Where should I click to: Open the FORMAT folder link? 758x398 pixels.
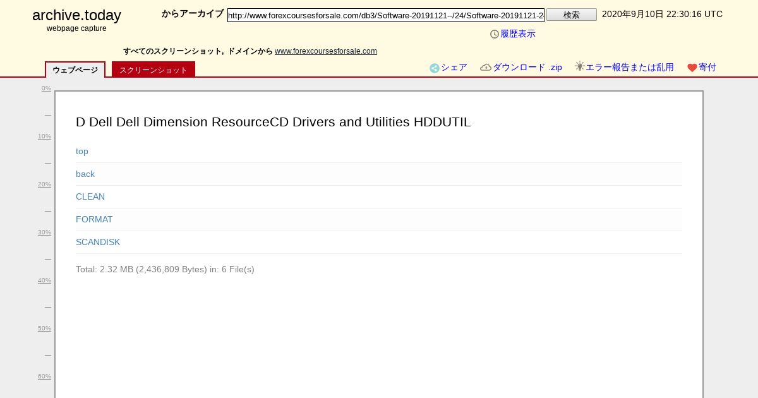(x=94, y=220)
